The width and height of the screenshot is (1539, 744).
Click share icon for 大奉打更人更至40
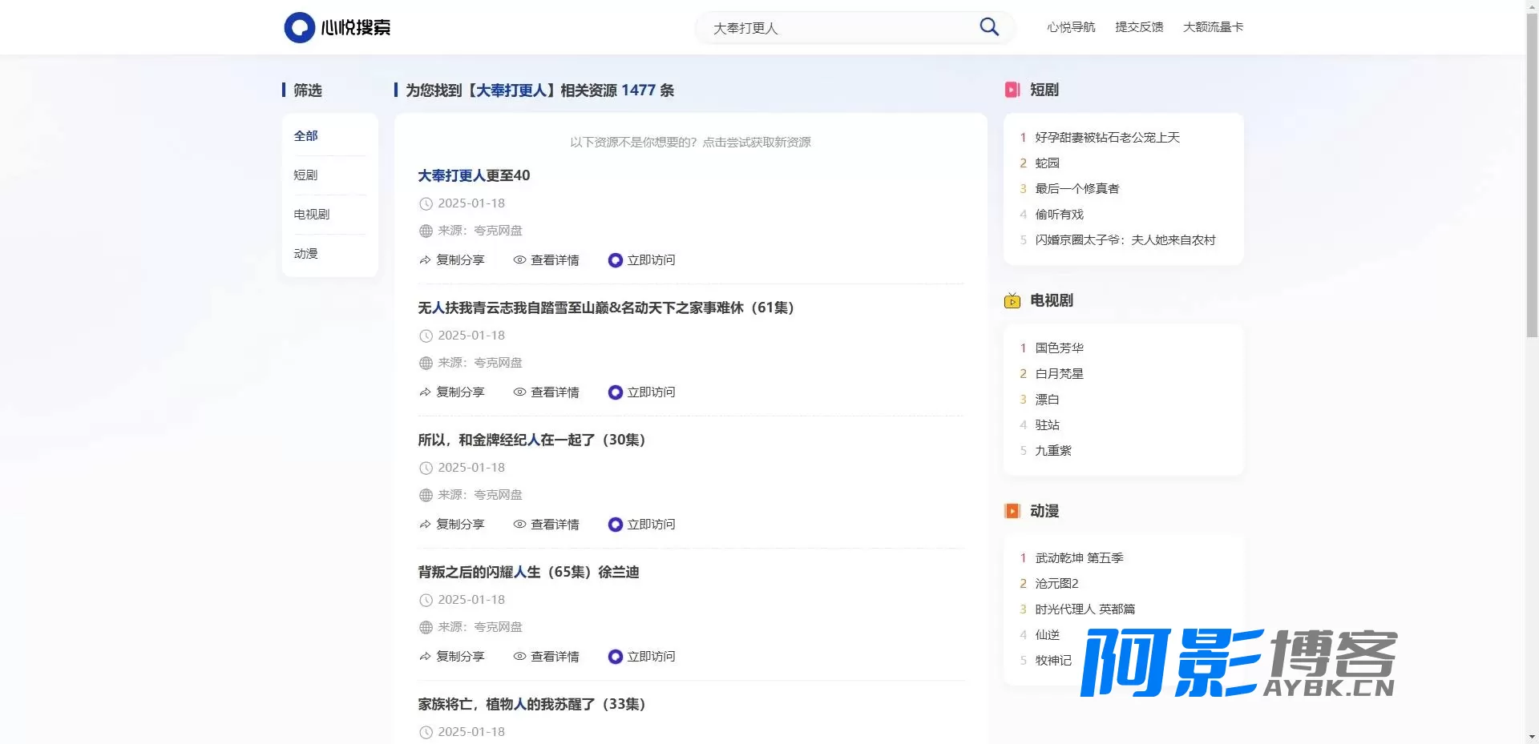pyautogui.click(x=425, y=260)
